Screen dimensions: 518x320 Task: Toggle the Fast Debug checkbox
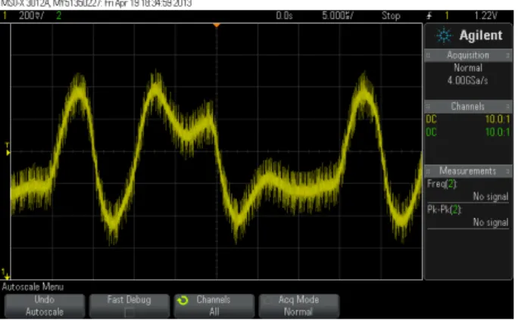(x=129, y=312)
